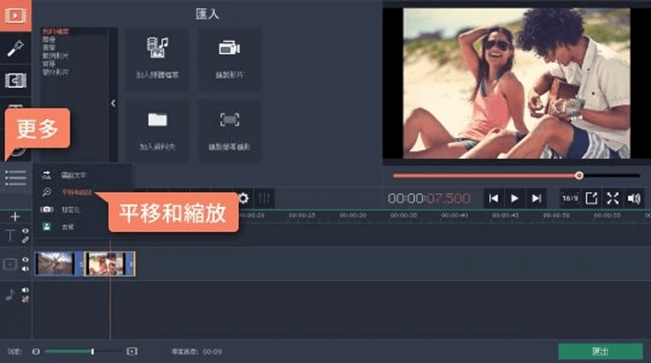Switch the preview to full screen

(x=613, y=199)
